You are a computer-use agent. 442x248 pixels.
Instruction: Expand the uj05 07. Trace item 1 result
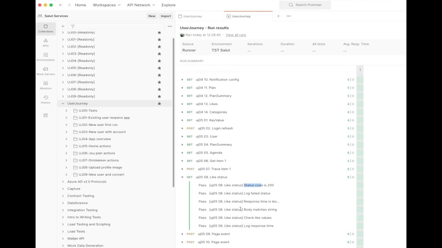tap(182, 169)
